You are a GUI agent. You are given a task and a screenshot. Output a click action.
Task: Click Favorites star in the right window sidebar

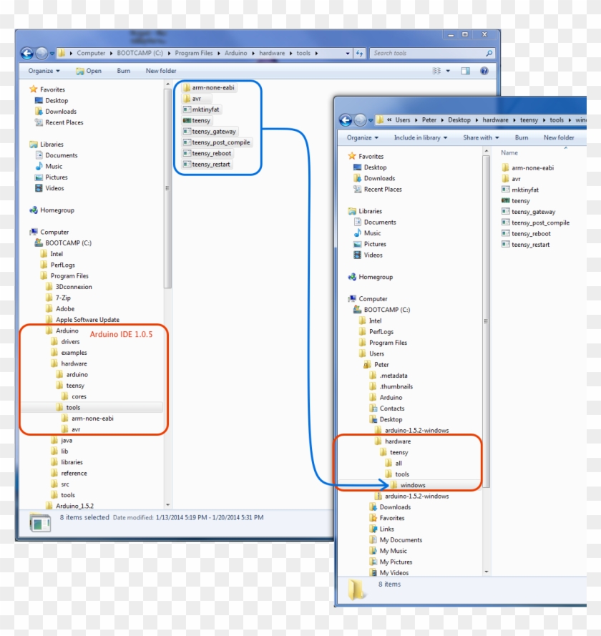point(352,156)
